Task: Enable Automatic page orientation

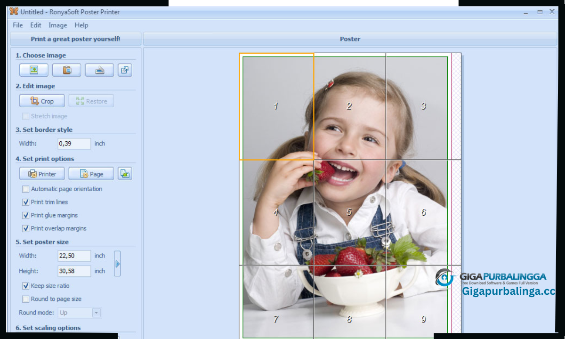Action: click(25, 189)
